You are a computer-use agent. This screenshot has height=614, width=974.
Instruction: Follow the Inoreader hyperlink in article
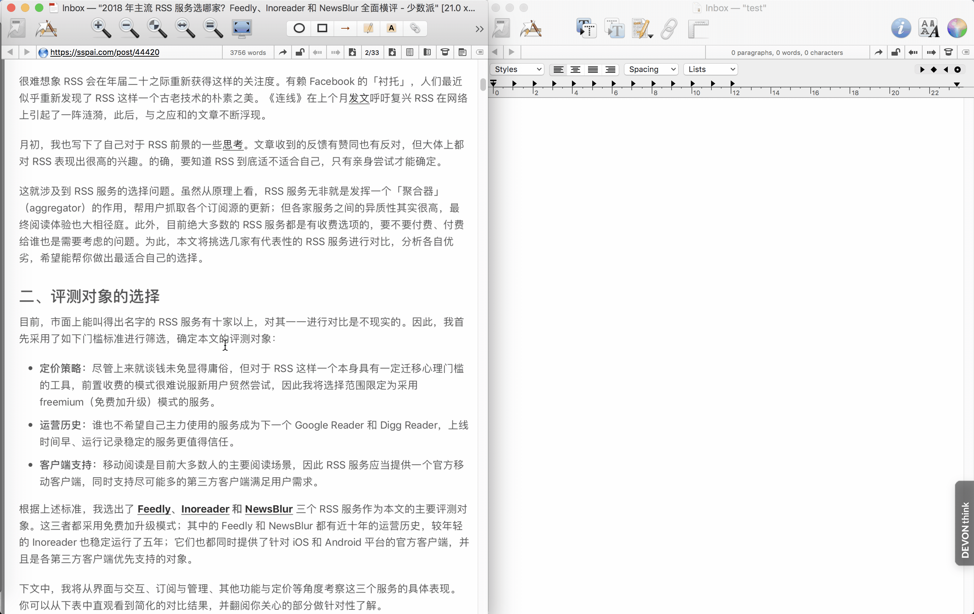pyautogui.click(x=205, y=509)
